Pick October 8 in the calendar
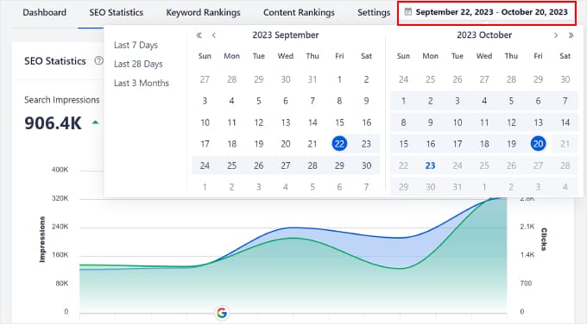 [403, 122]
